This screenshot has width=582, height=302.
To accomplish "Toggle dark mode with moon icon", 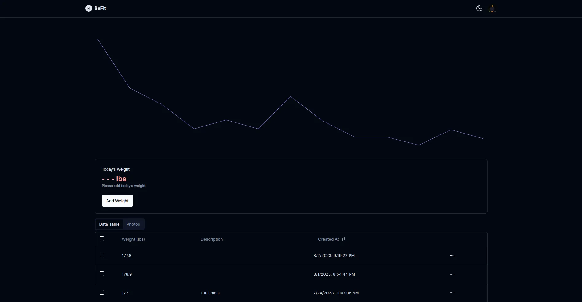I will pyautogui.click(x=479, y=8).
